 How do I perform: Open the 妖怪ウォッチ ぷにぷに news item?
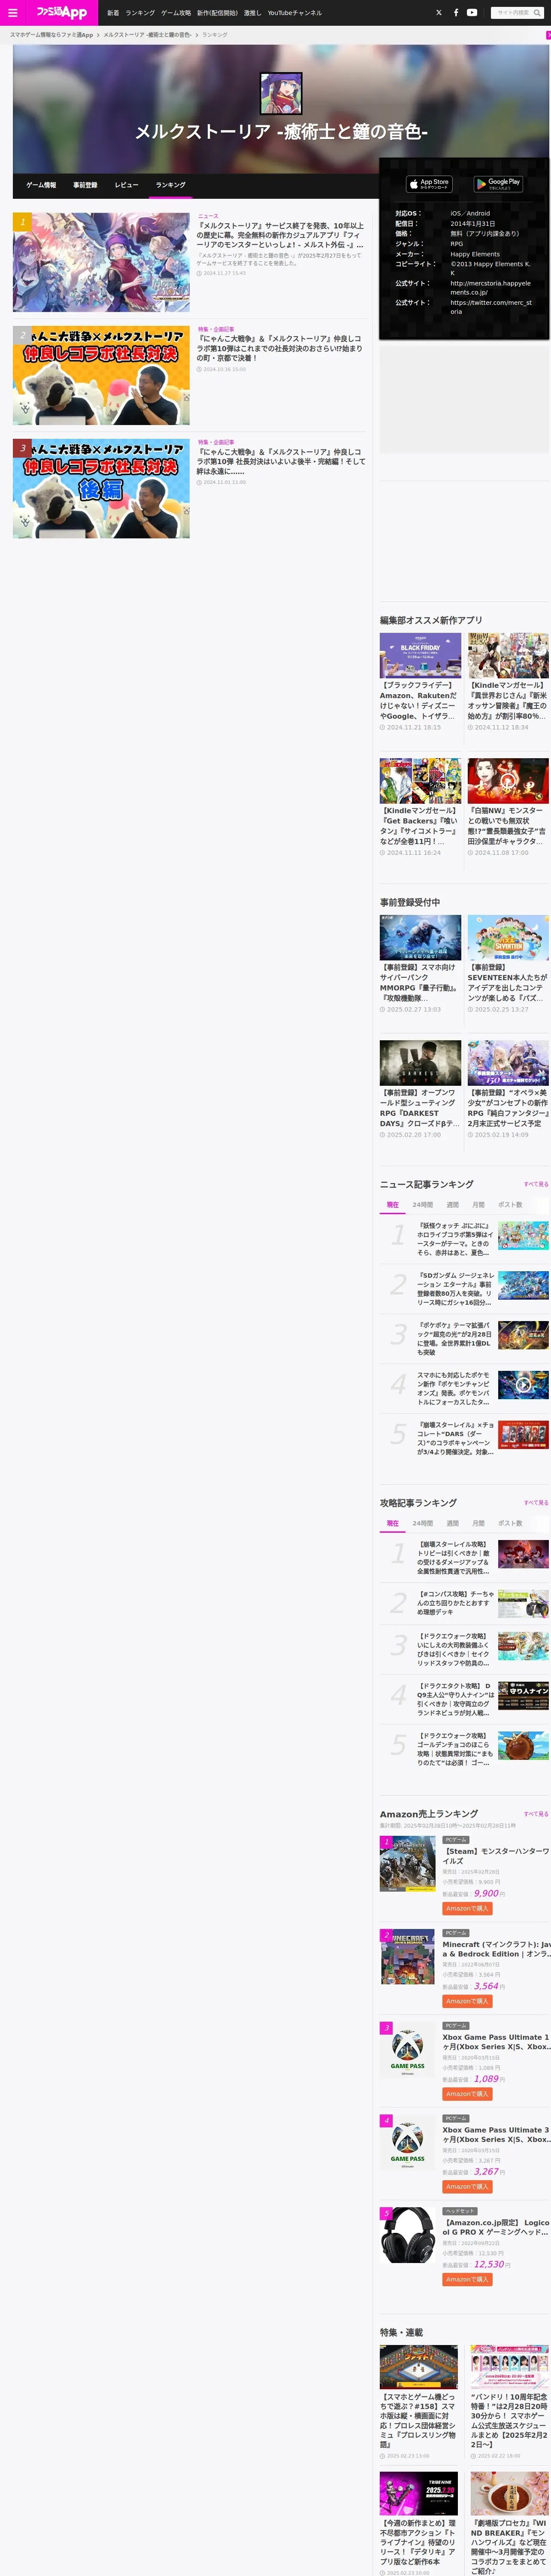pos(464,1238)
